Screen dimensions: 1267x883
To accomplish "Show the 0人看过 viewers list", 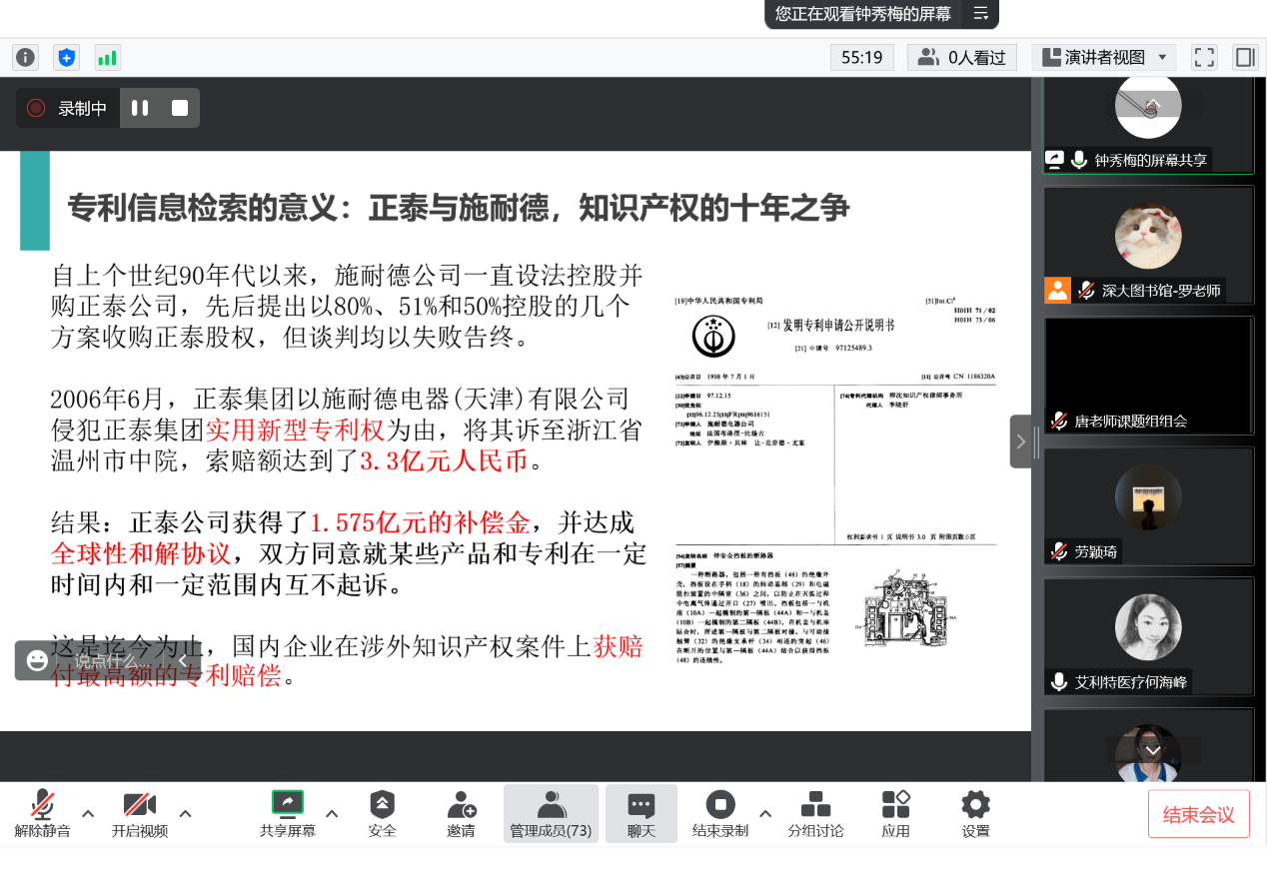I will pyautogui.click(x=962, y=57).
